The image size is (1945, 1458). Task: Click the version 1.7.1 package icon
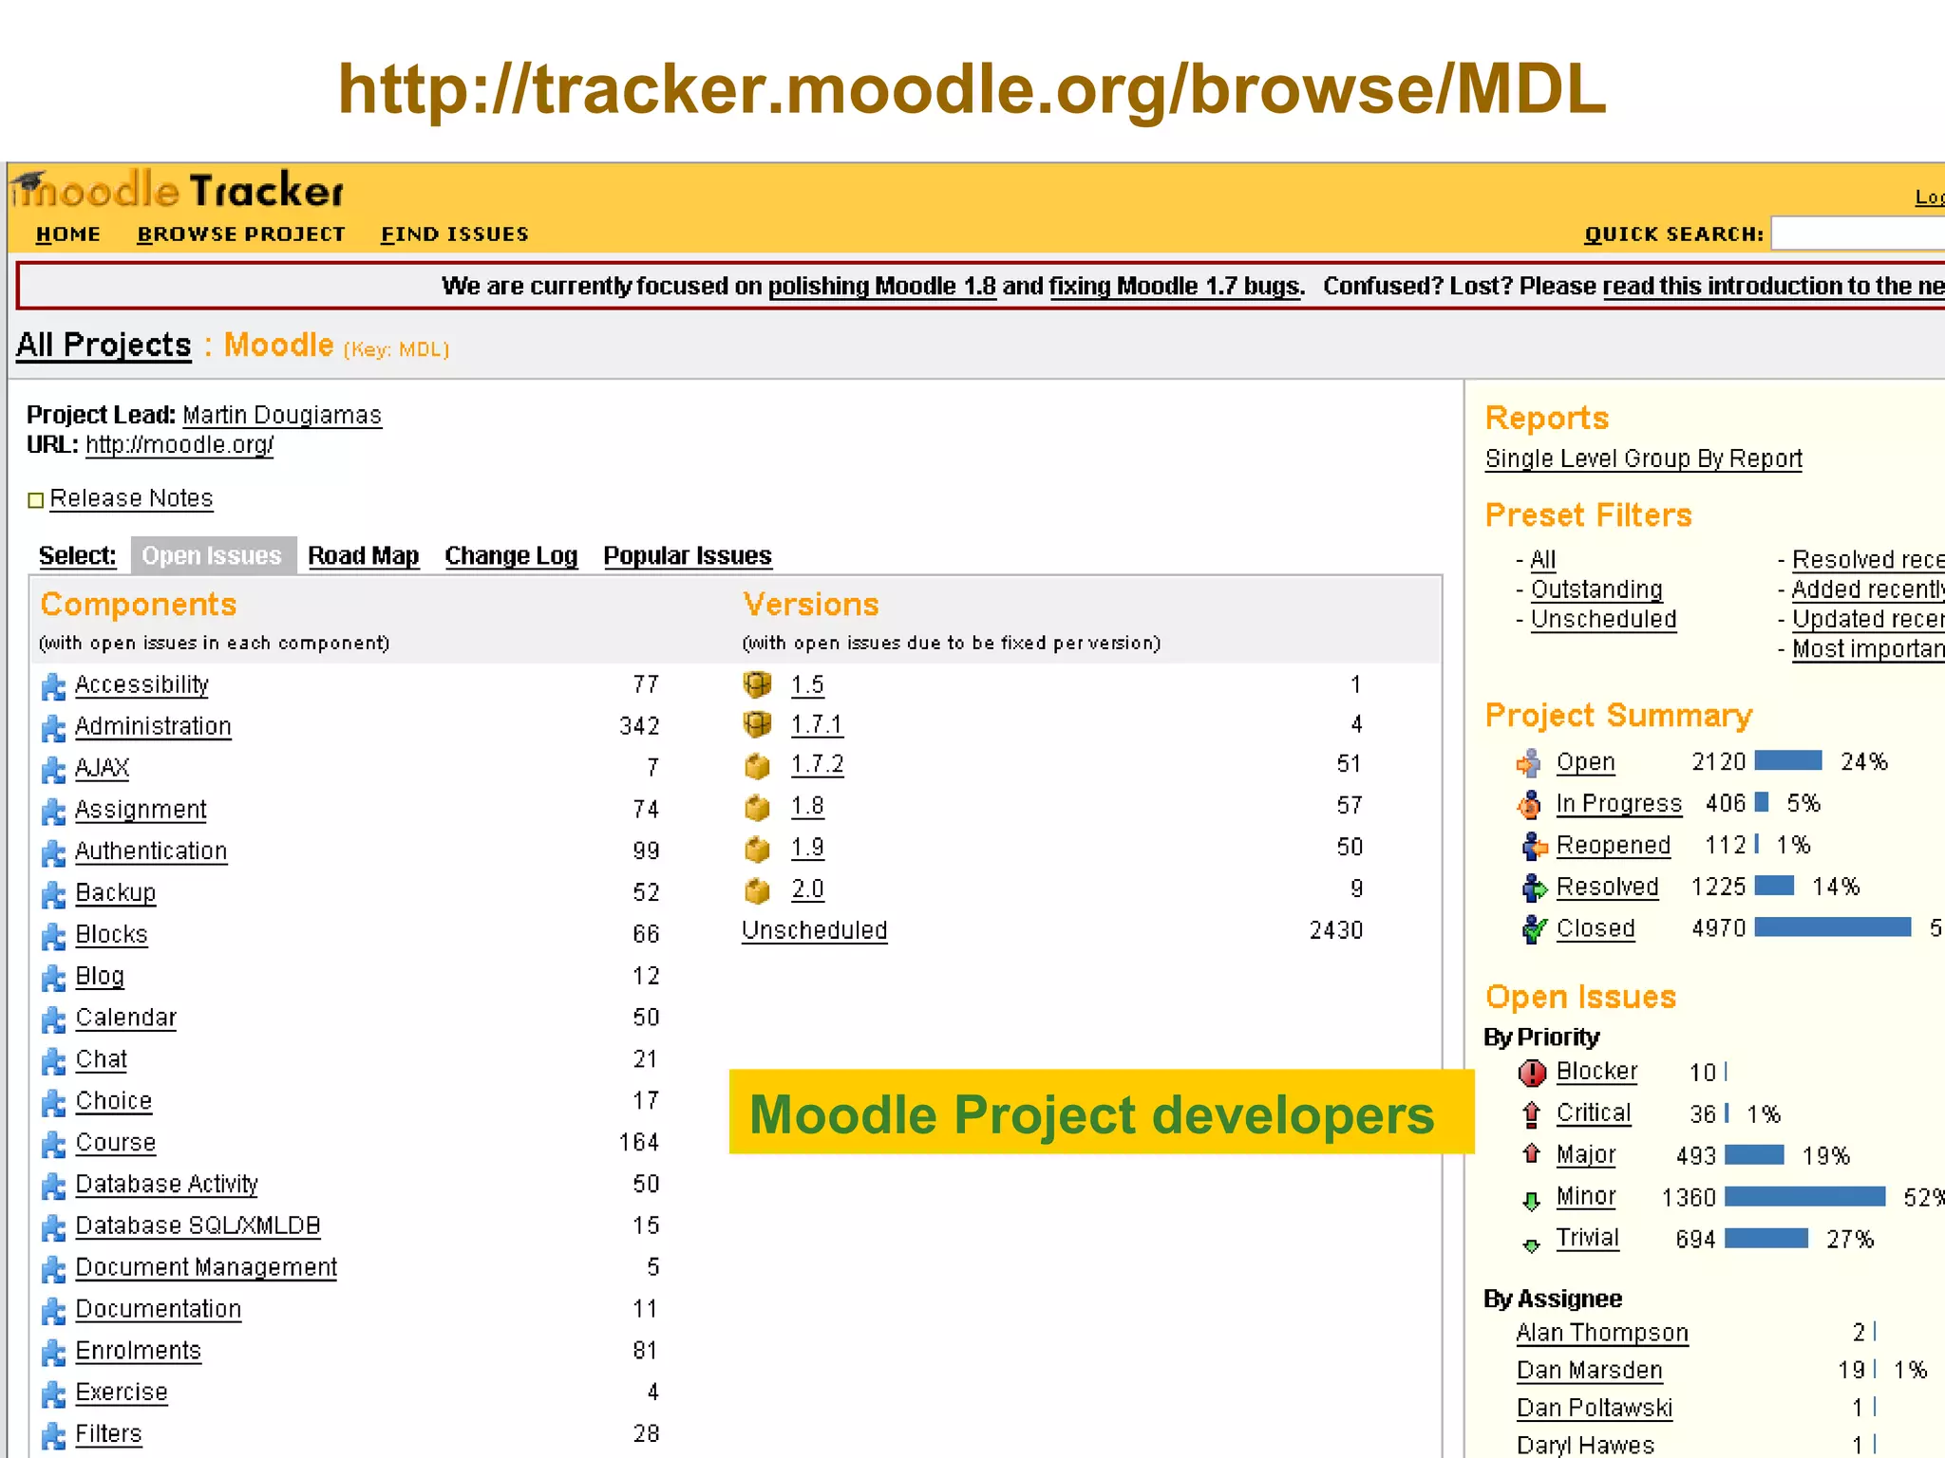click(x=757, y=724)
